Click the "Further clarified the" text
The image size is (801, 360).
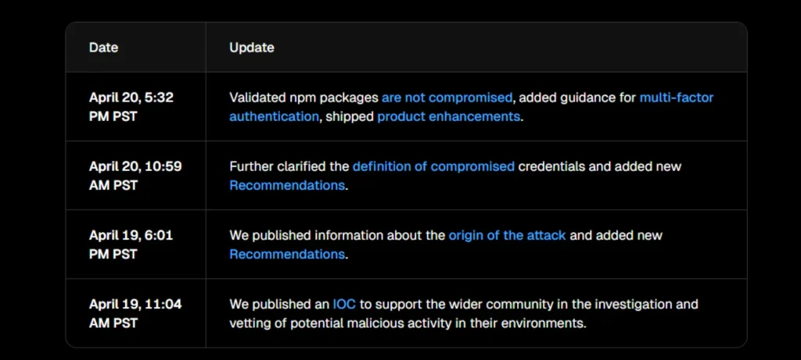(289, 166)
